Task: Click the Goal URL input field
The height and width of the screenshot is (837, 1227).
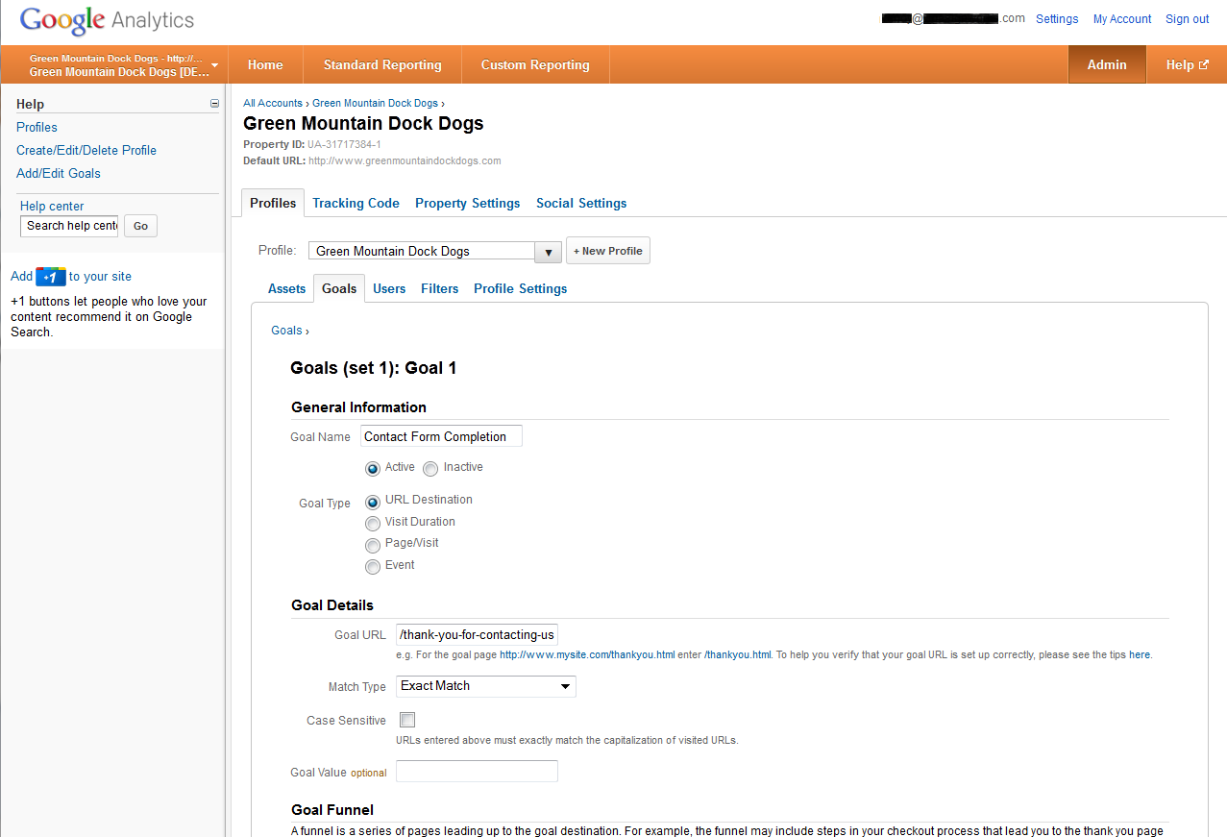Action: [477, 634]
